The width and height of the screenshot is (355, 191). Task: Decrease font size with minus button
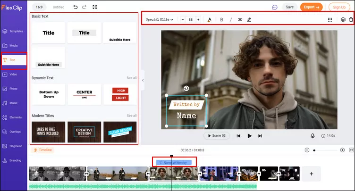pyautogui.click(x=183, y=19)
